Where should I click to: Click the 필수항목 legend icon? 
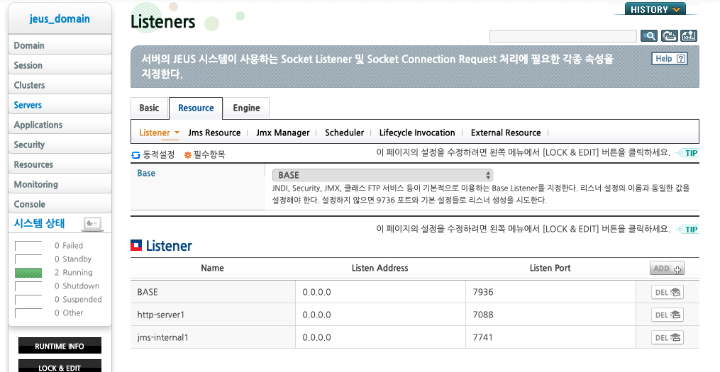pos(187,155)
